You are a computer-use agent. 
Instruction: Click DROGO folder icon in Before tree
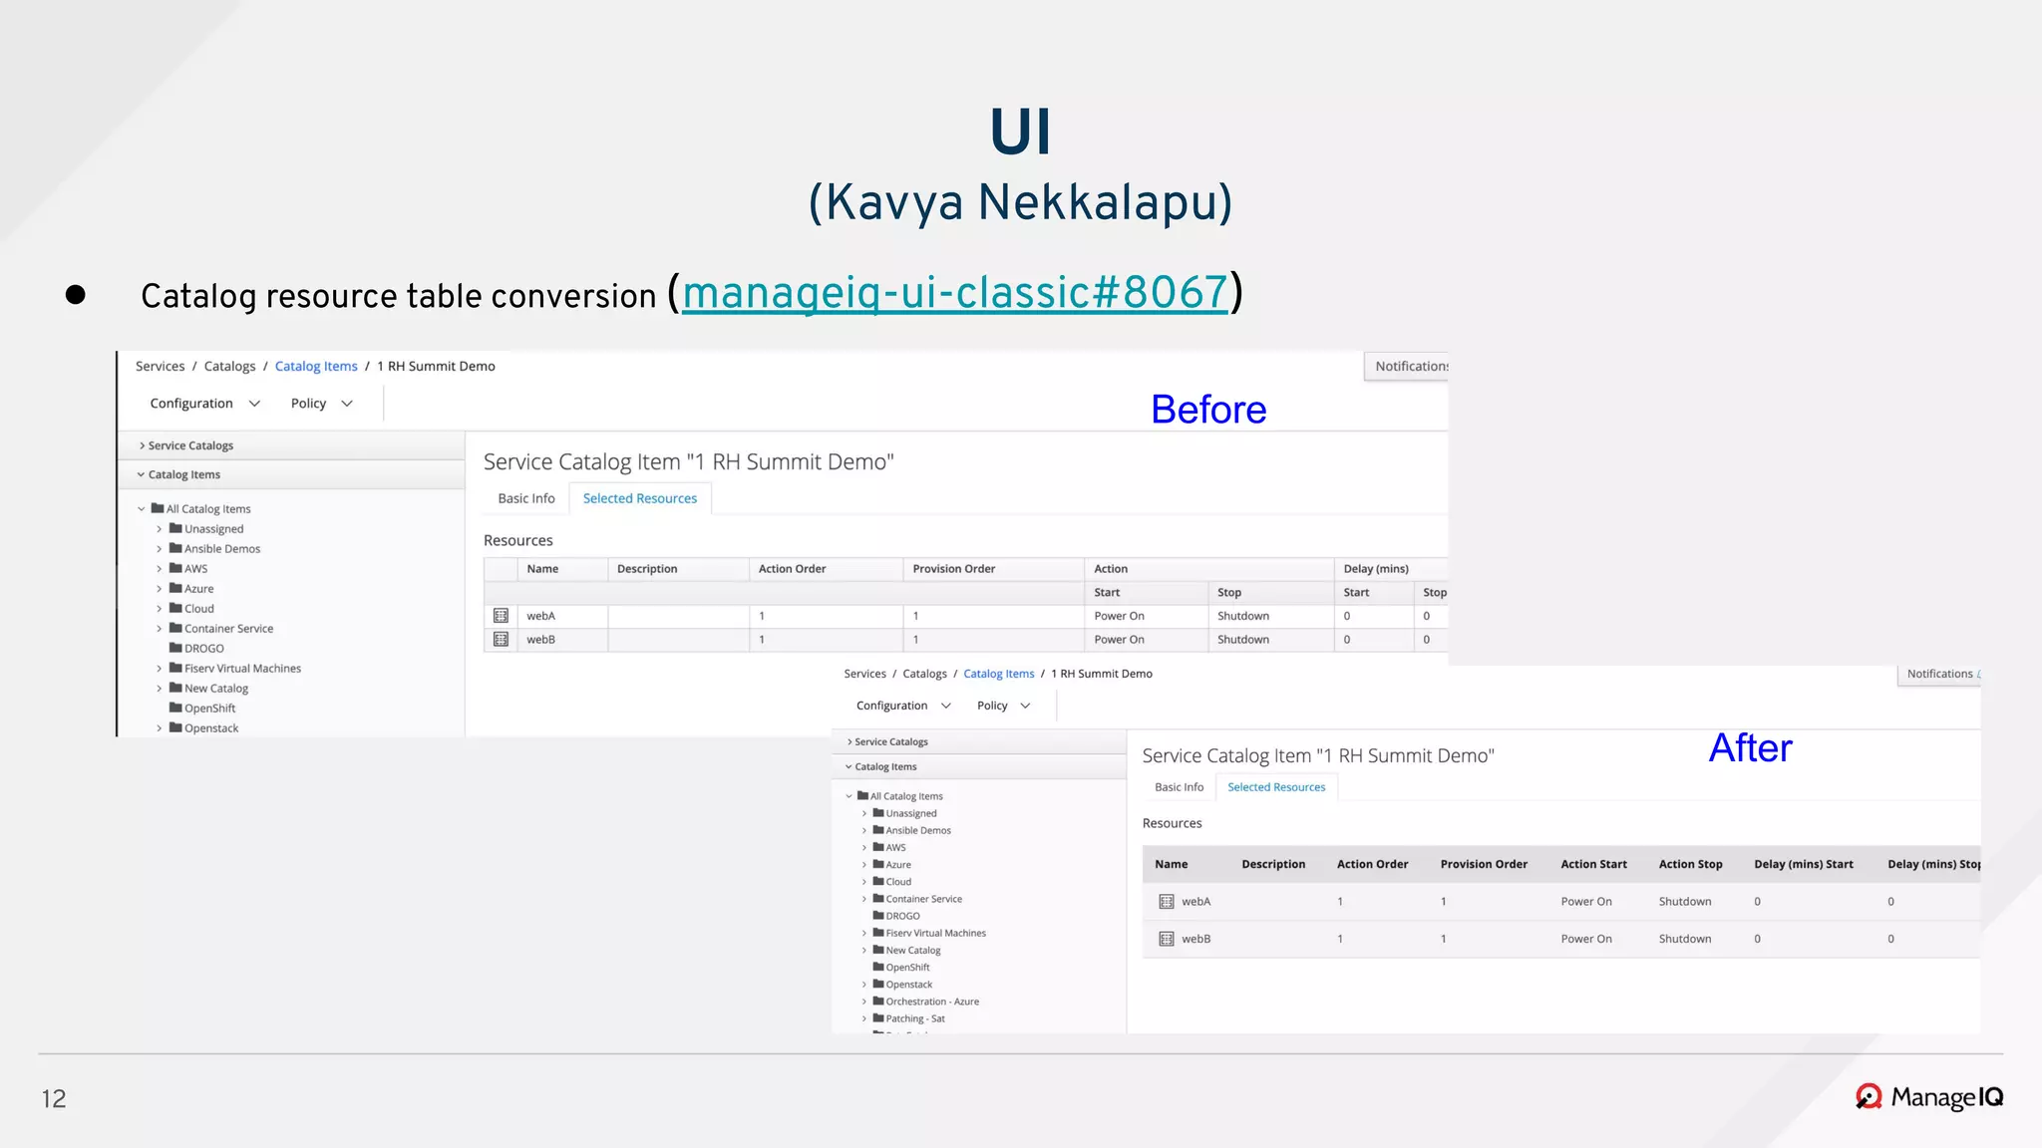[x=175, y=648]
